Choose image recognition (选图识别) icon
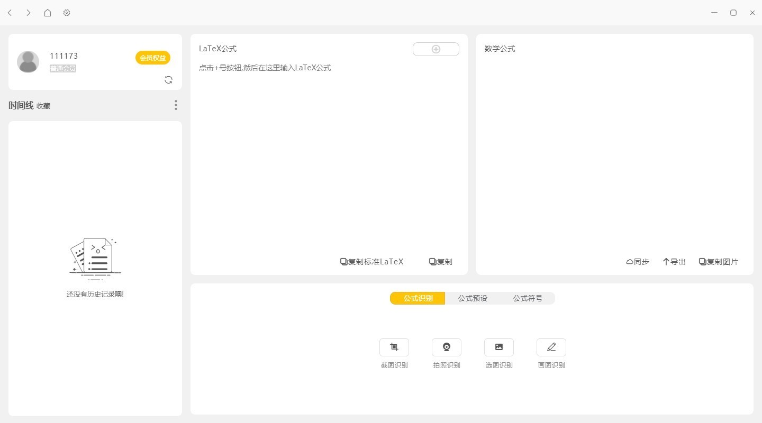The width and height of the screenshot is (762, 423). click(499, 347)
